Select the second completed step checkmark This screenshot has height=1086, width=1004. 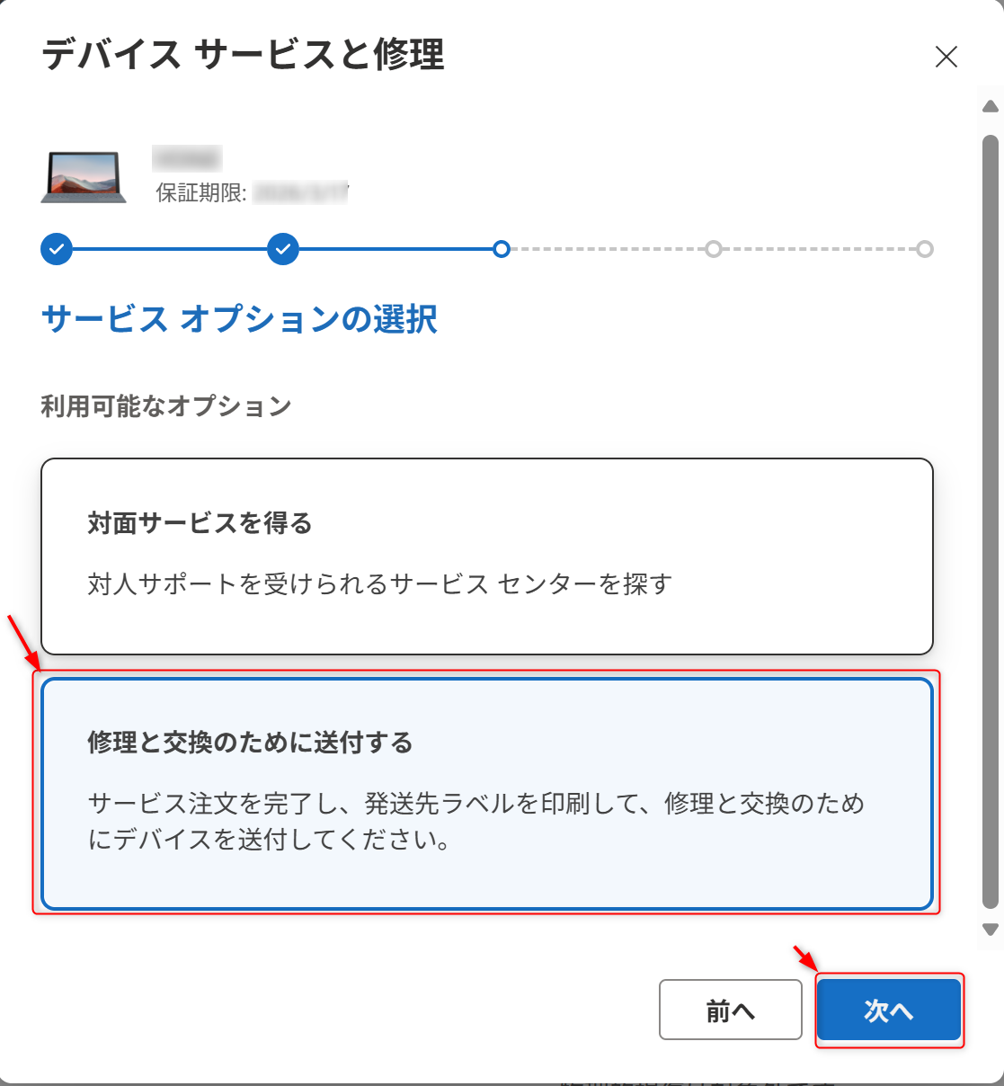click(283, 249)
